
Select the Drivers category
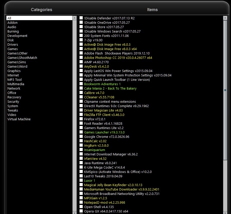point(13,45)
